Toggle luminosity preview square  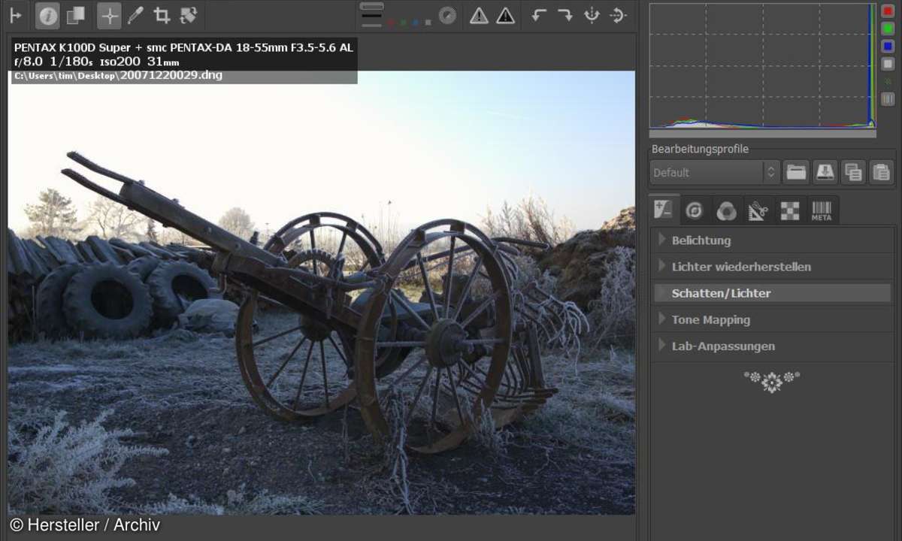tap(428, 23)
